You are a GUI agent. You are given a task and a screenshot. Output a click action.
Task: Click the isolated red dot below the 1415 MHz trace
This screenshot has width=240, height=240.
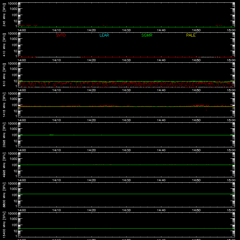[206, 110]
